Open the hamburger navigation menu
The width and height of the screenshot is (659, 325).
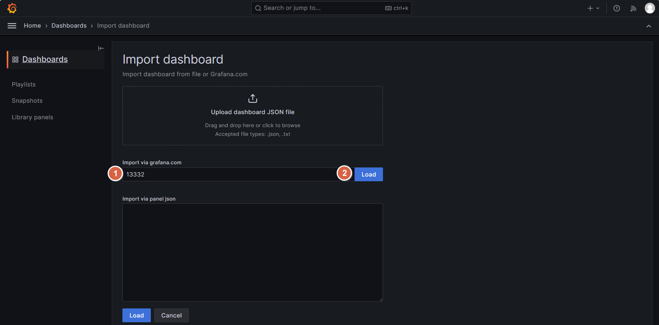(12, 26)
